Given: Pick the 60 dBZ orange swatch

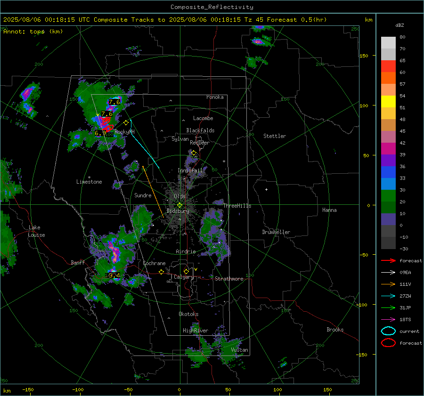Looking at the screenshot, I should [388, 78].
